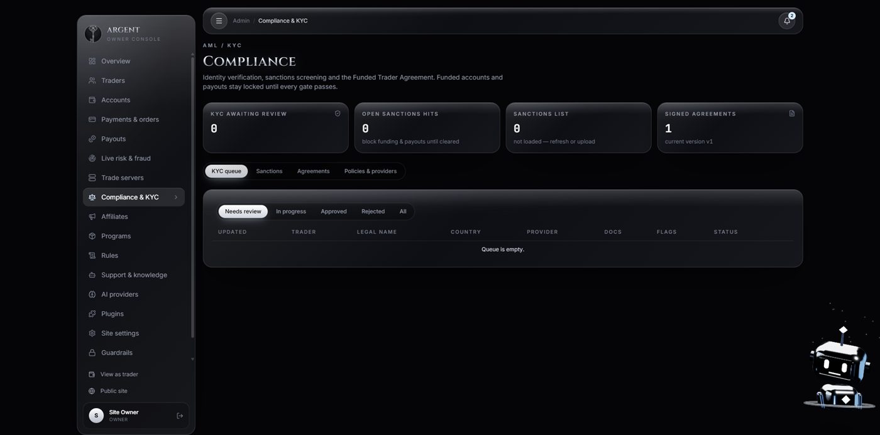Viewport: 880px width, 435px height.
Task: Click the Site settings gear icon
Action: [92, 333]
